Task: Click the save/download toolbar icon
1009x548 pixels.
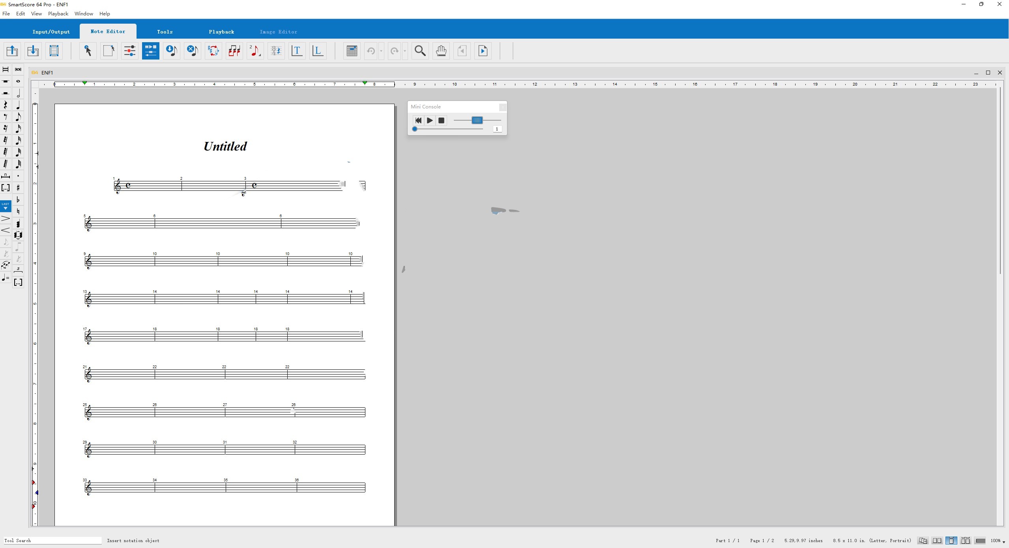Action: (33, 51)
